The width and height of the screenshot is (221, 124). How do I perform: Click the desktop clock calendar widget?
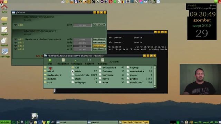(202, 22)
